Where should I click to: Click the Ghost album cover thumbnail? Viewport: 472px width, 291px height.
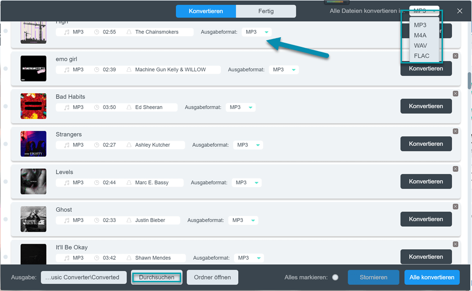(34, 219)
